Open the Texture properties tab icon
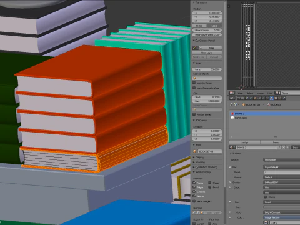This screenshot has width=300, height=225. coord(276,98)
